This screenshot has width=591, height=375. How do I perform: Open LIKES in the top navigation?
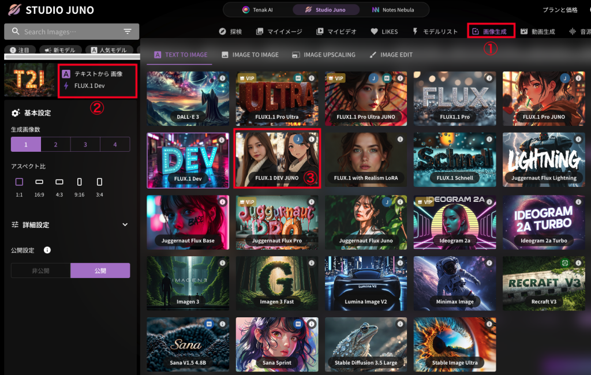pos(384,32)
